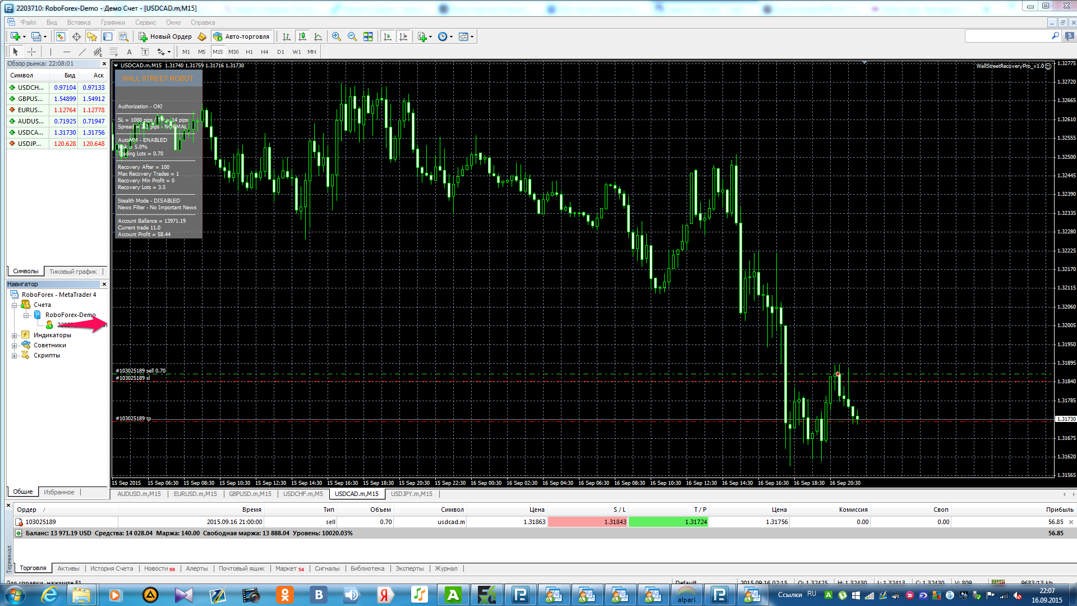The image size is (1077, 606).
Task: Open the Сервис menu
Action: (145, 22)
